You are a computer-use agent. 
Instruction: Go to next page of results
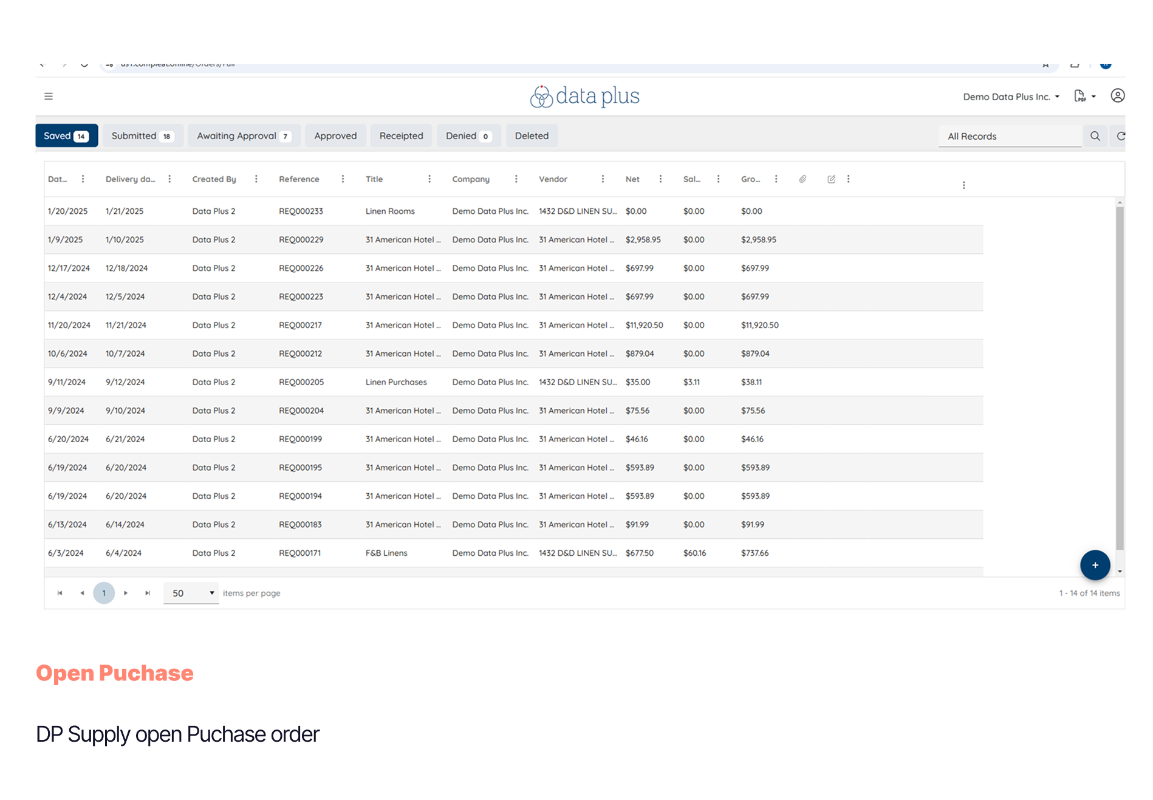pos(126,593)
